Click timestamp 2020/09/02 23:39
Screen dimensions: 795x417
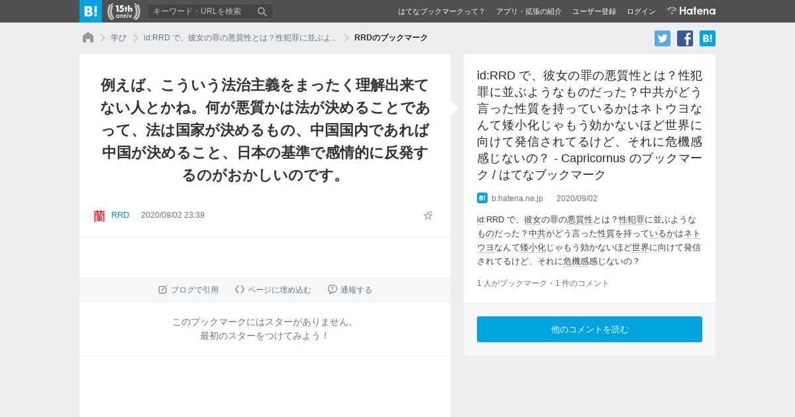[x=173, y=215]
